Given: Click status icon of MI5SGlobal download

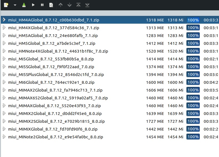Looking at the screenshot, I should (4, 67).
